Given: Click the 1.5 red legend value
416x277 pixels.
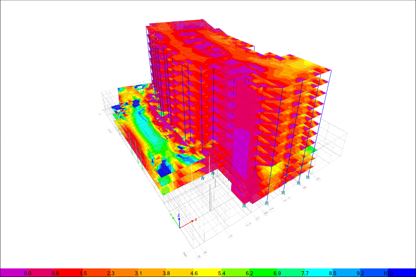Looking at the screenshot, I should (x=83, y=274).
